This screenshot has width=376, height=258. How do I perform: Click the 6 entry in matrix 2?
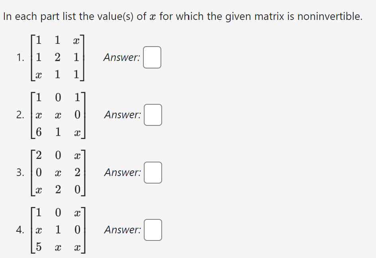click(39, 132)
